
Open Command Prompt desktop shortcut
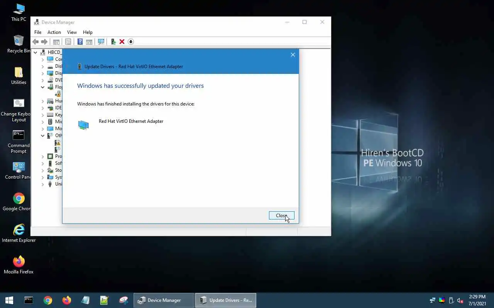[x=19, y=142]
